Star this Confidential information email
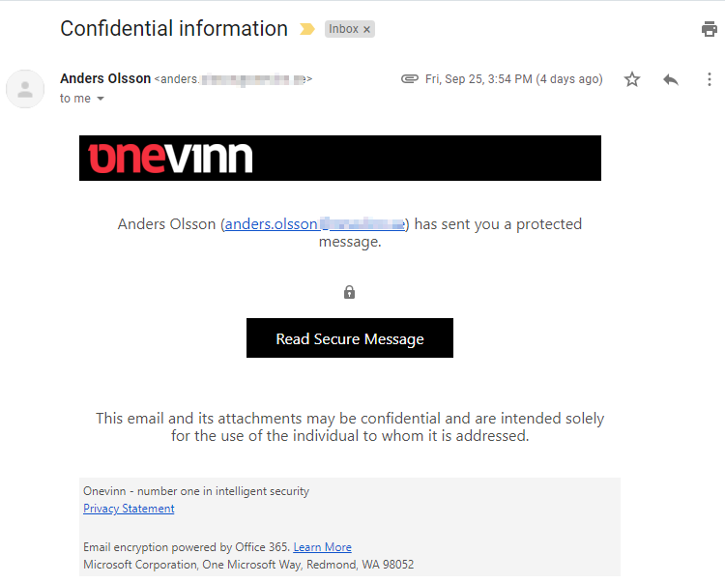The width and height of the screenshot is (725, 584). 632,79
